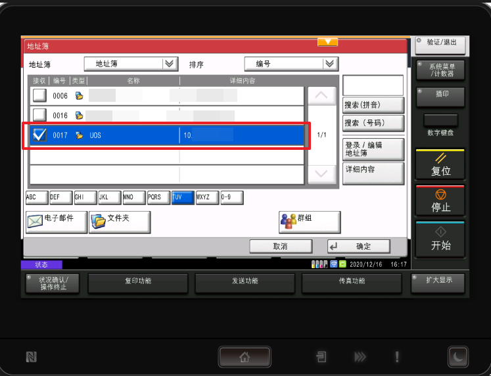Click the NFC tag icon
The image size is (491, 376).
[32, 357]
